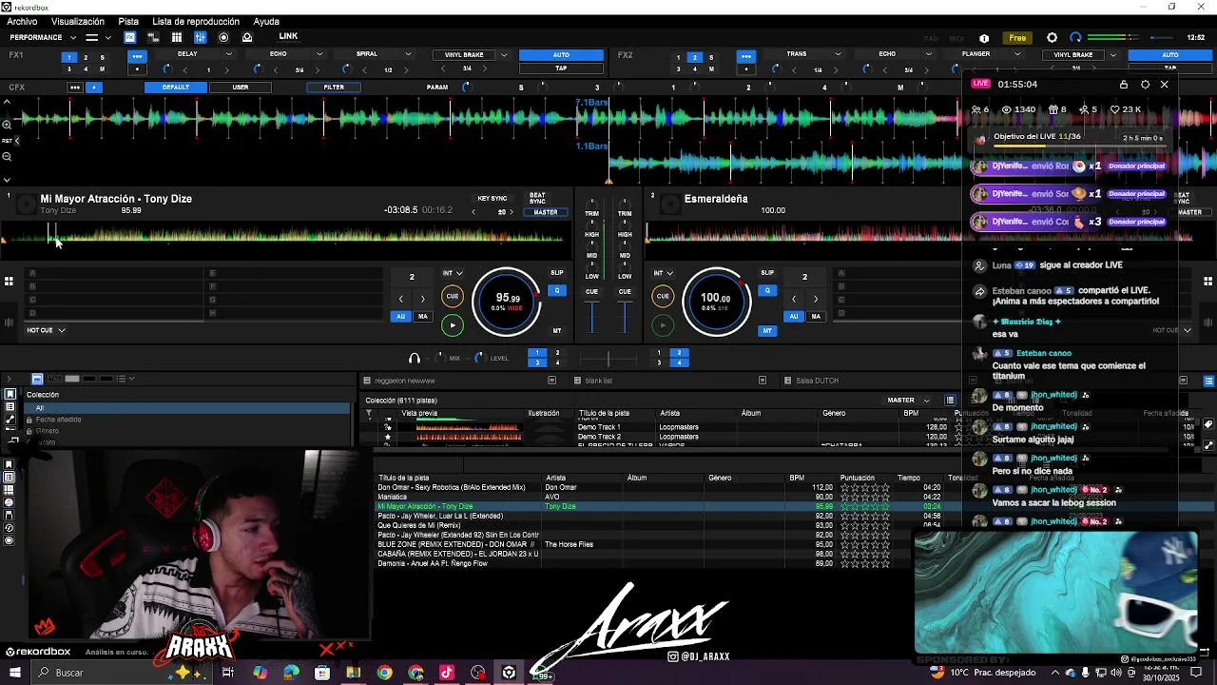Open the recording panel icon
1217x685 pixels.
(223, 38)
